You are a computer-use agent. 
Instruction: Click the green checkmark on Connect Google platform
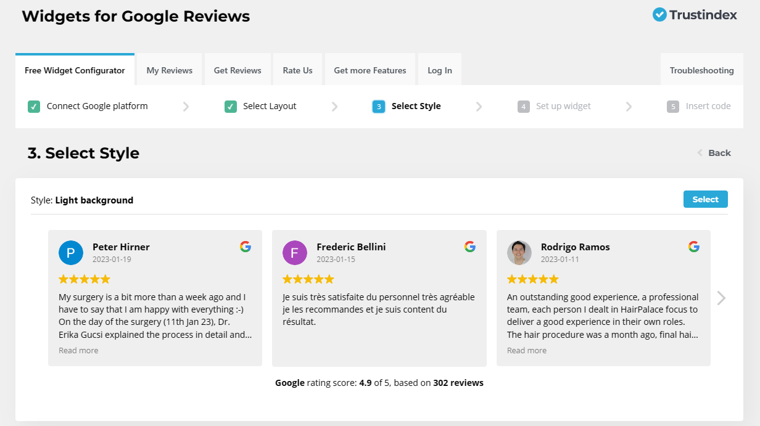click(x=34, y=106)
